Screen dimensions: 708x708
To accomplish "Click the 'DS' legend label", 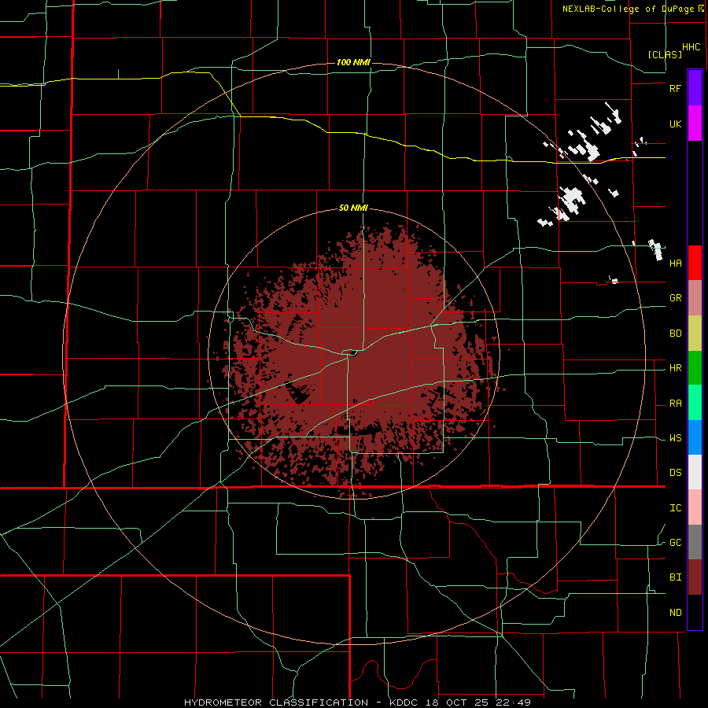I will (x=675, y=473).
